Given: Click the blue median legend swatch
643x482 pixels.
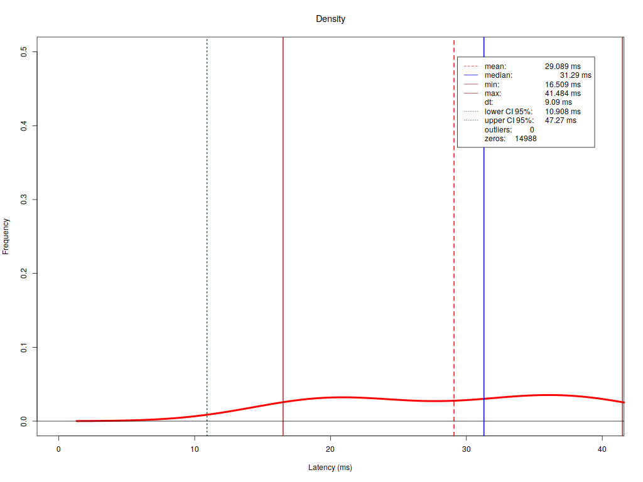Looking at the screenshot, I should point(471,75).
